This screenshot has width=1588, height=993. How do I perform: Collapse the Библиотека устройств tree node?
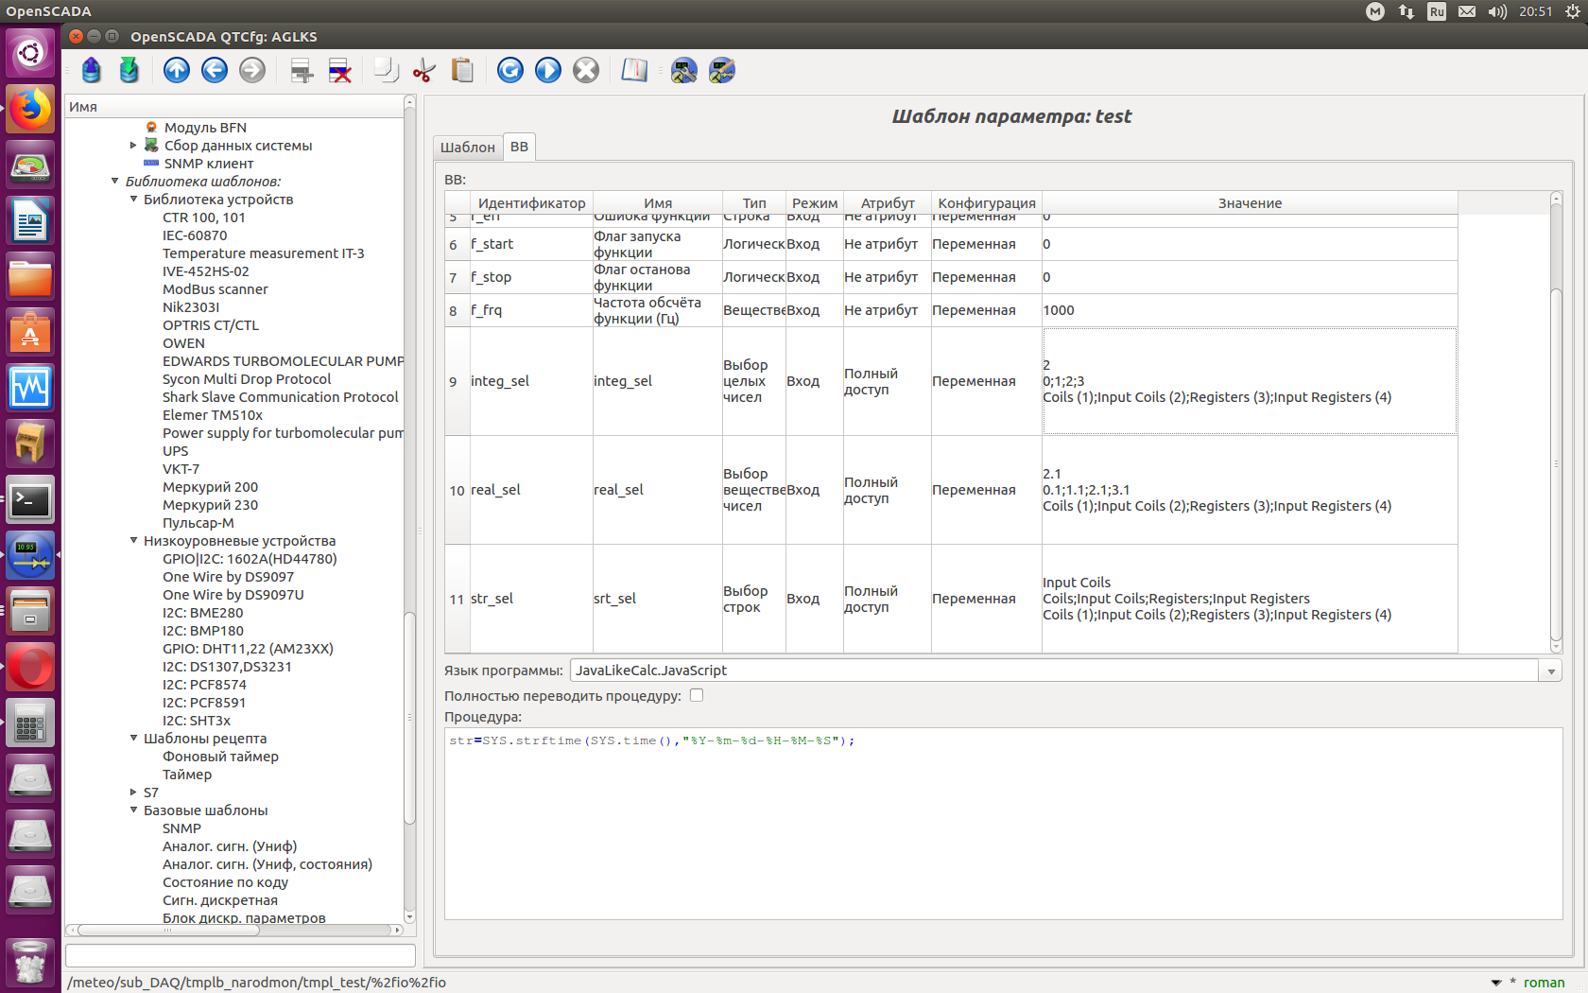(133, 200)
